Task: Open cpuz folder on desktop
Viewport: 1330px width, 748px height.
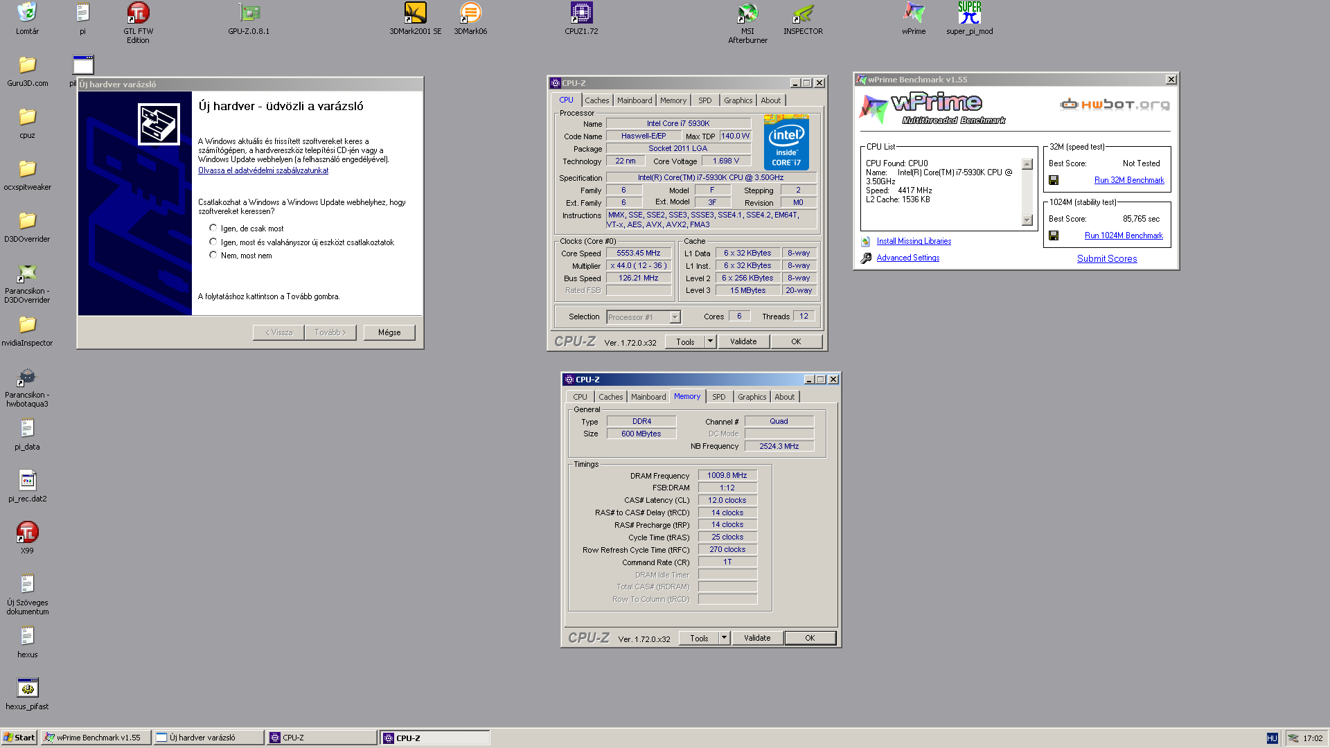Action: pyautogui.click(x=27, y=123)
